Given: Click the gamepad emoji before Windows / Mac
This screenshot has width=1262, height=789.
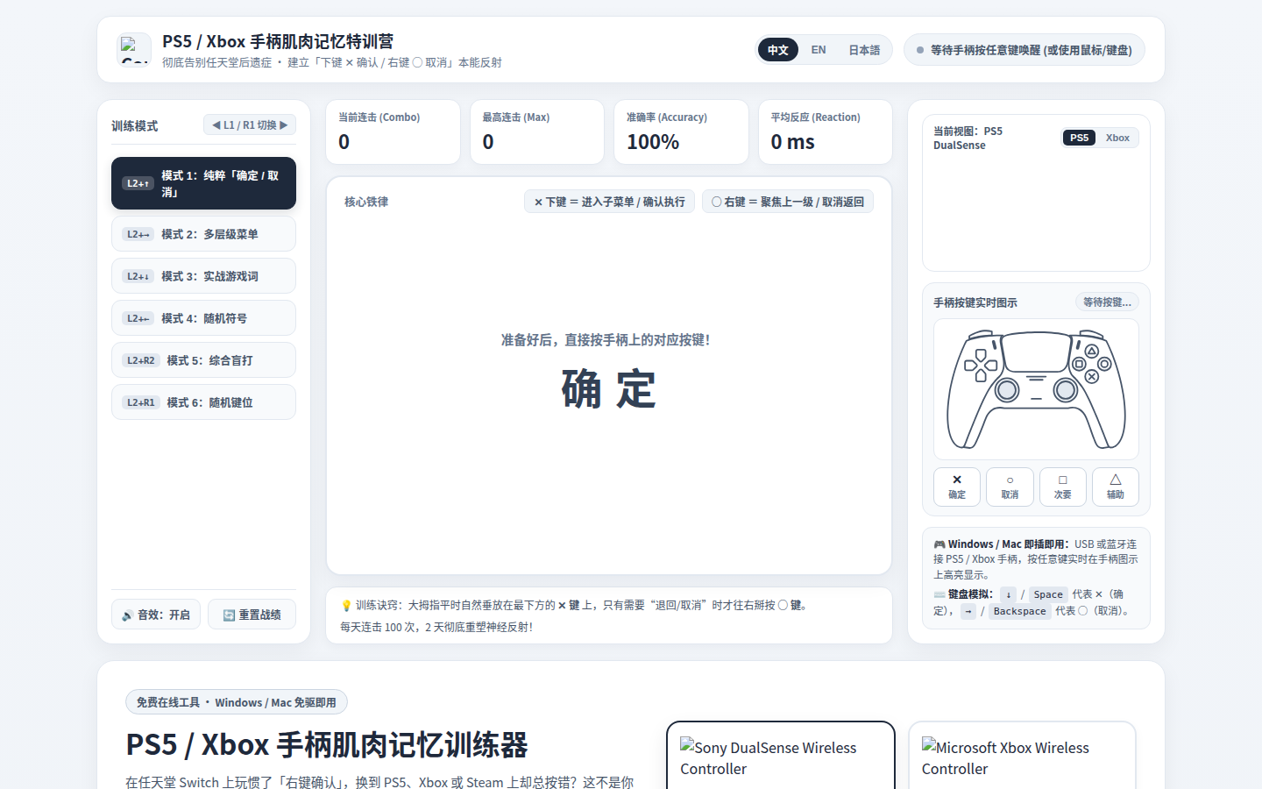Looking at the screenshot, I should click(939, 544).
